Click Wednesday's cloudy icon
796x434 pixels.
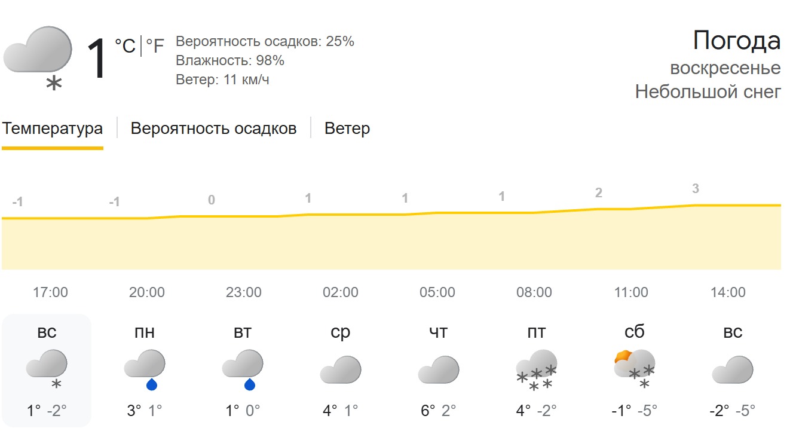[341, 369]
